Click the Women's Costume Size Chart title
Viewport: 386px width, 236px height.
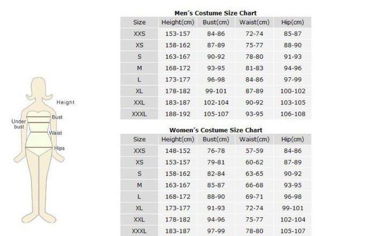(216, 130)
